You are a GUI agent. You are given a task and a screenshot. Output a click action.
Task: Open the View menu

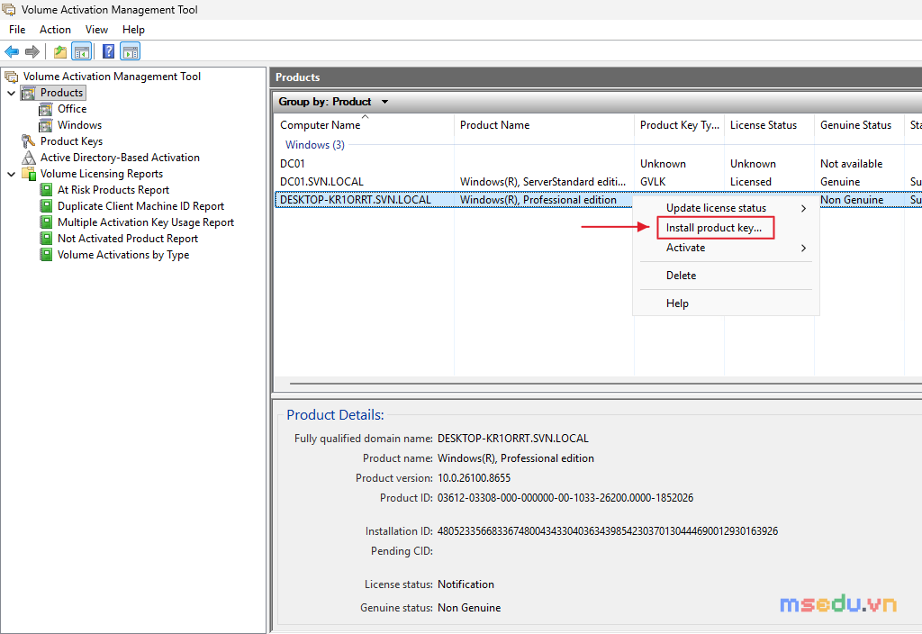coord(96,30)
